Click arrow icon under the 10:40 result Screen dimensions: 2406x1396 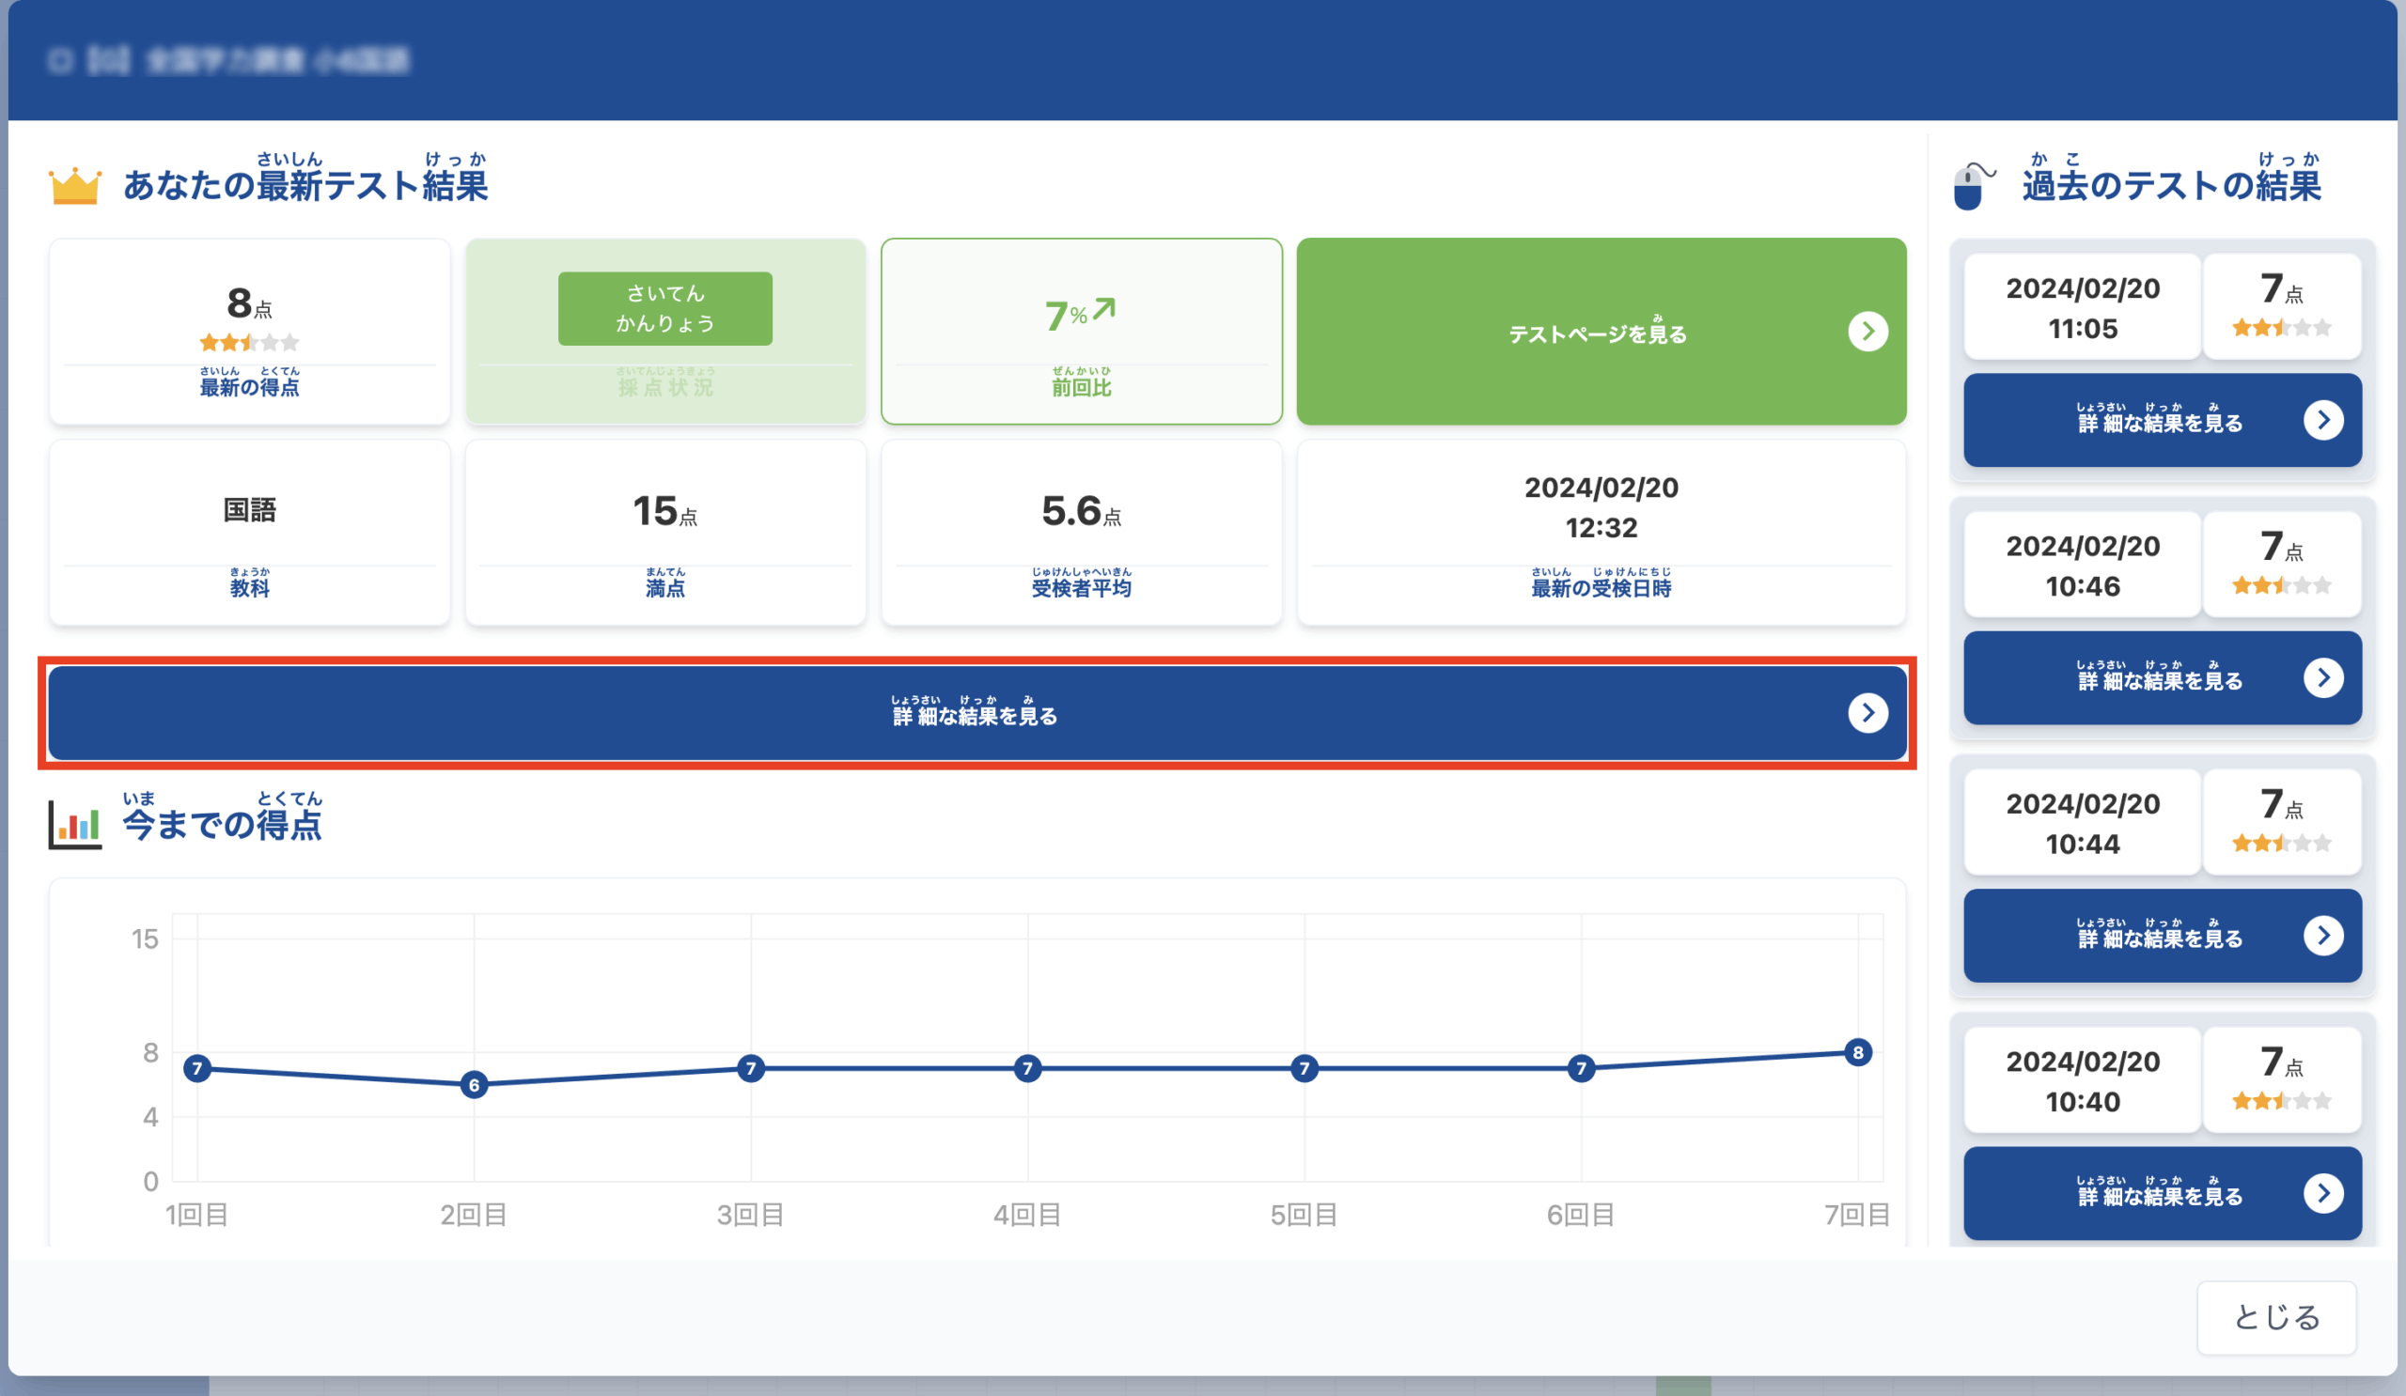click(2323, 1193)
